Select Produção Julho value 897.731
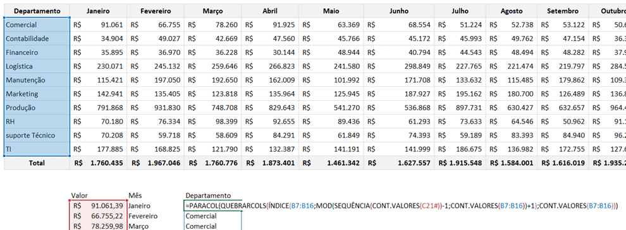 (x=460, y=108)
